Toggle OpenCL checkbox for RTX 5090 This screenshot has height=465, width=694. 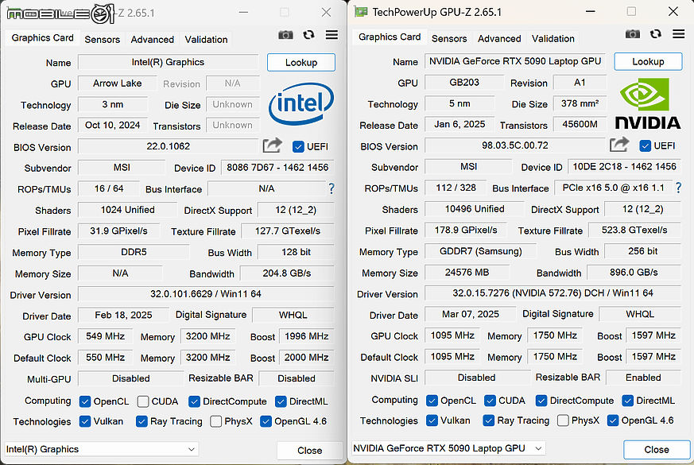click(x=432, y=401)
